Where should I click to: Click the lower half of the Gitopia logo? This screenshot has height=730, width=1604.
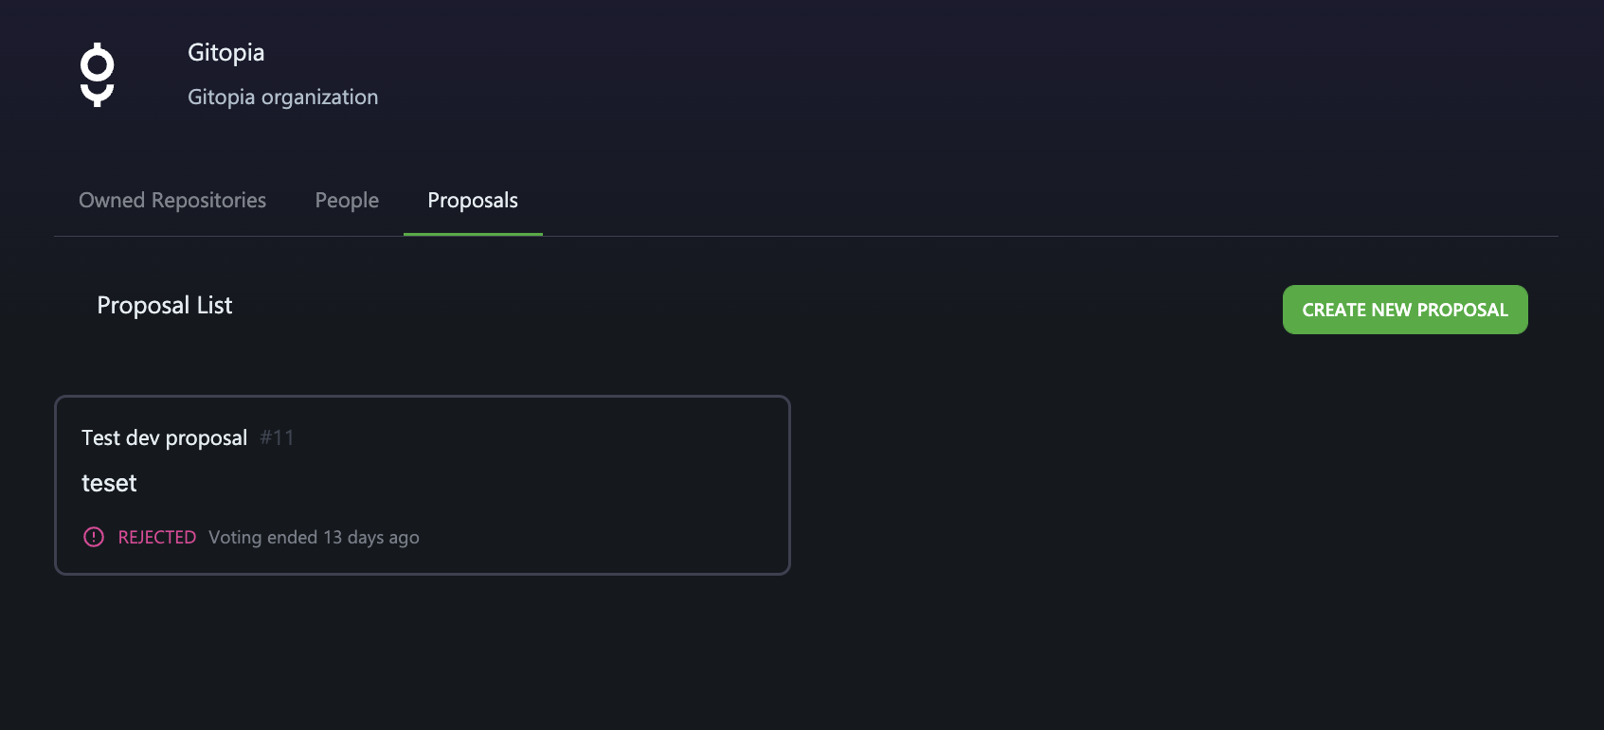coord(97,95)
